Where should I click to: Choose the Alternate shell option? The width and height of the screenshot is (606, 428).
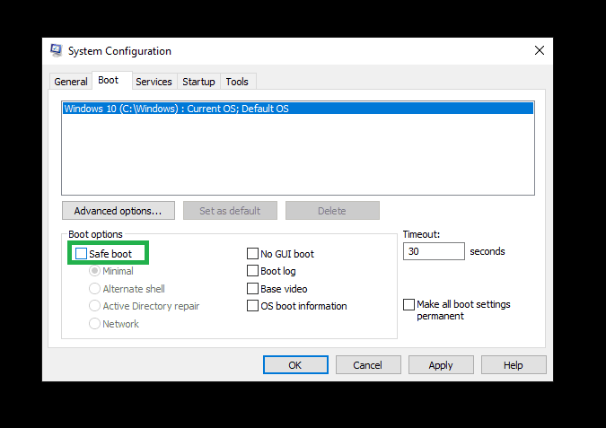pos(94,289)
